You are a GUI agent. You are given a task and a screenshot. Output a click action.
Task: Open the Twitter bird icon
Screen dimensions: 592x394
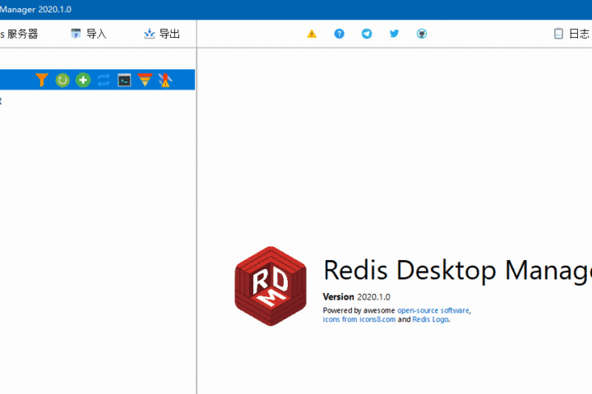(394, 34)
